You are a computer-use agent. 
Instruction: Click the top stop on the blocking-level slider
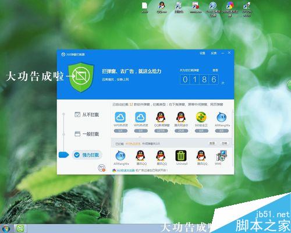point(63,114)
